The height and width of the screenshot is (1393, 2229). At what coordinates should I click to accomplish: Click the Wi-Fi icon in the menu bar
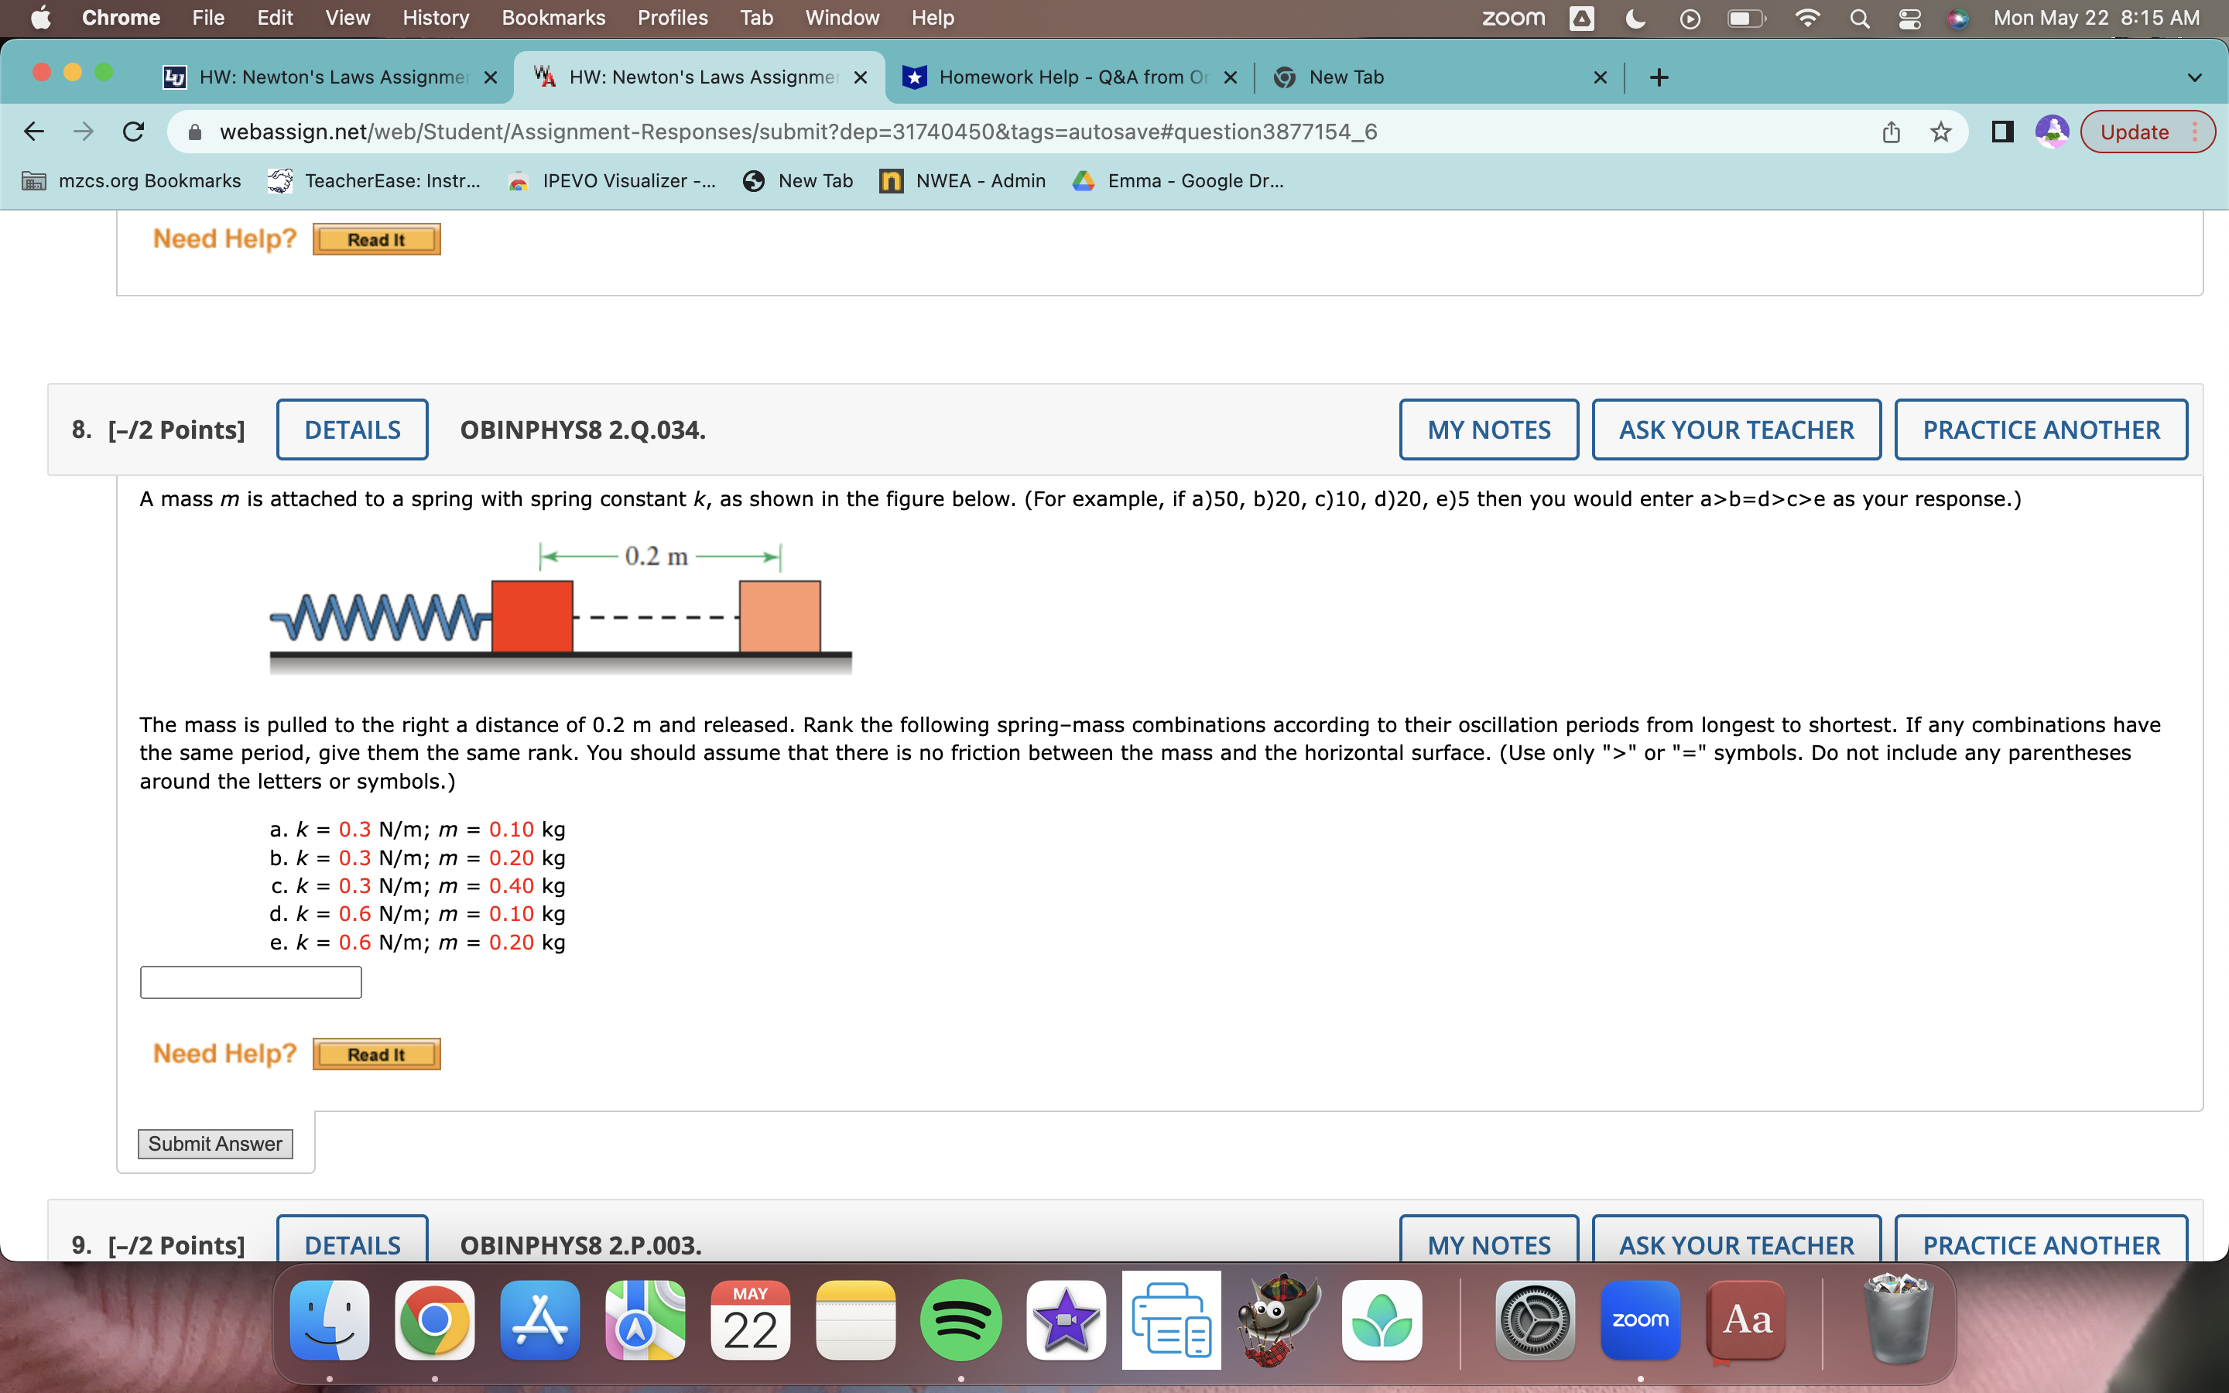coord(1806,18)
